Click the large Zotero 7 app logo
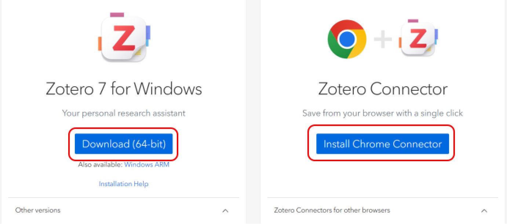 [x=123, y=39]
